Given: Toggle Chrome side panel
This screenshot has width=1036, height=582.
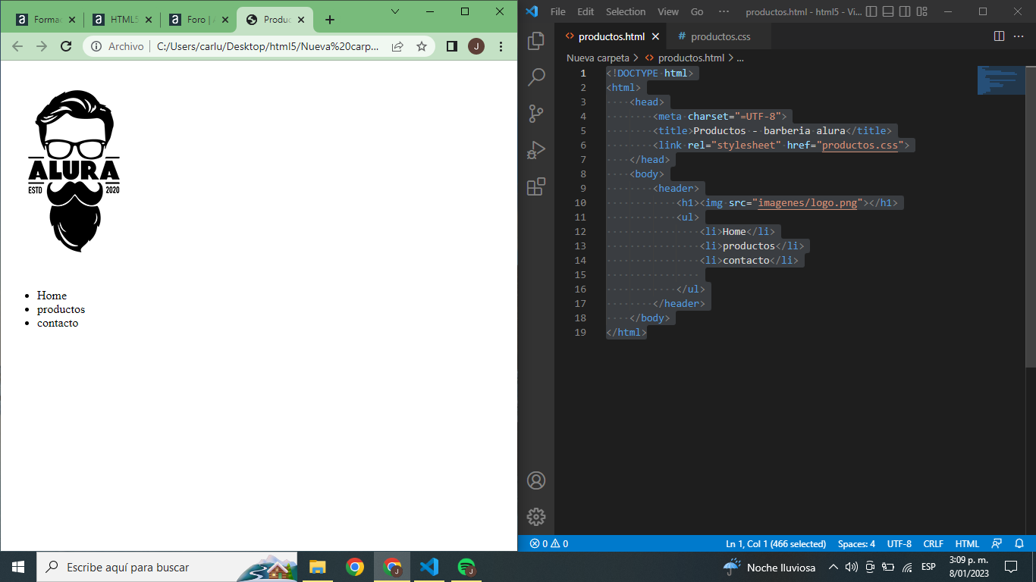Looking at the screenshot, I should (x=452, y=46).
